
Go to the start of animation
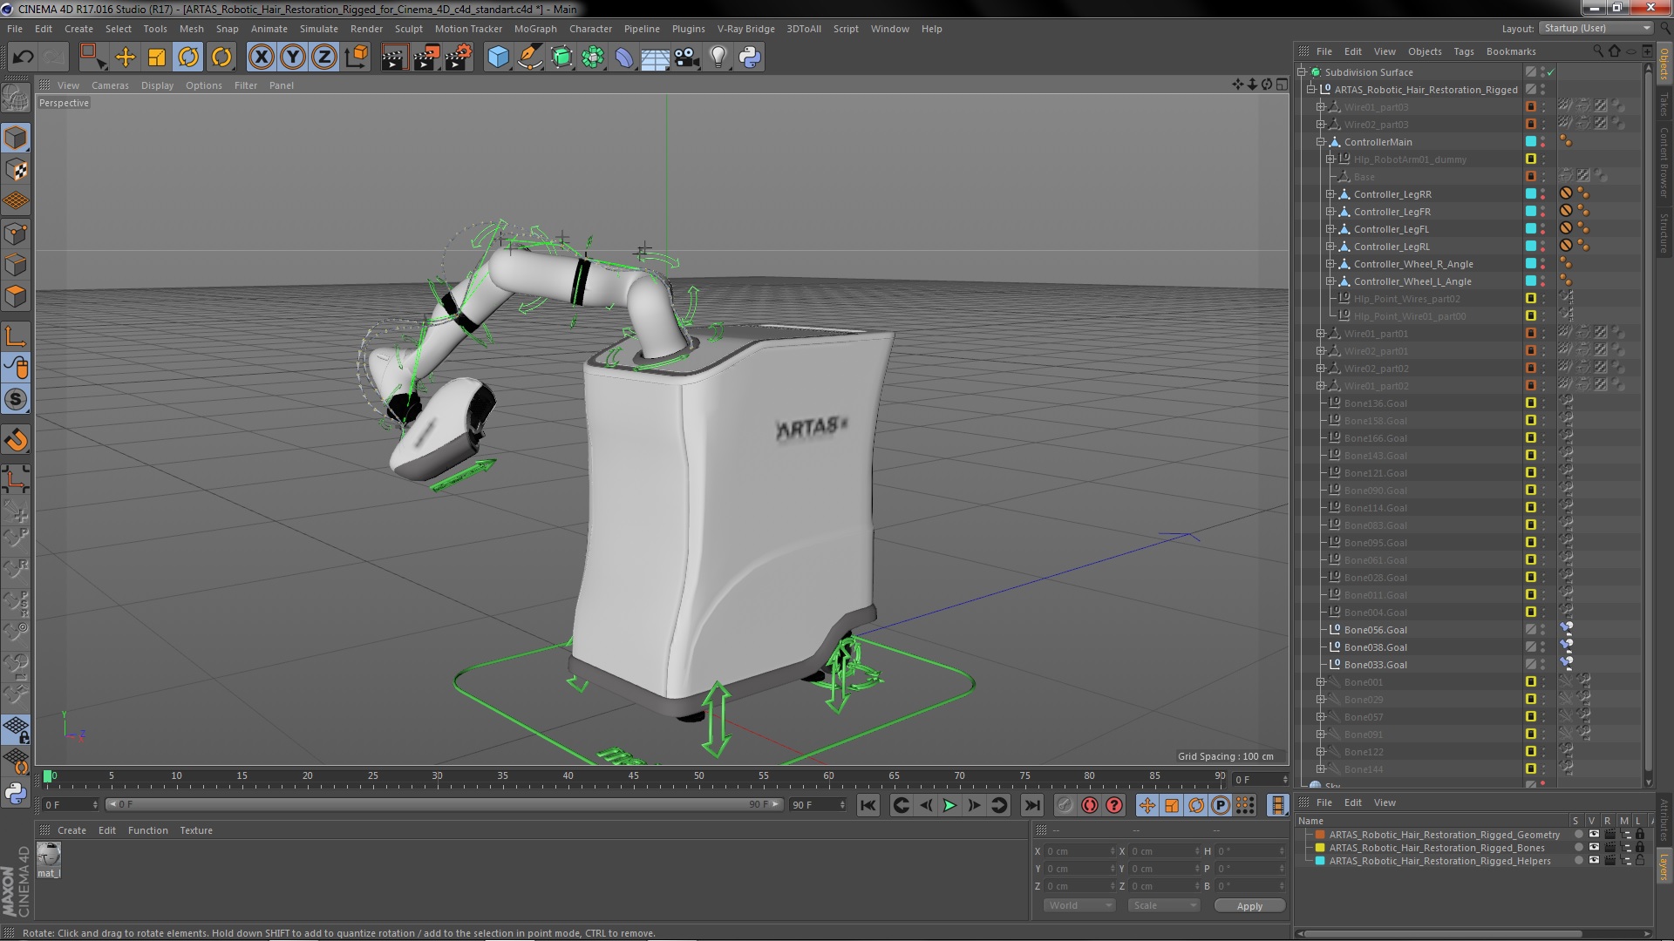868,806
